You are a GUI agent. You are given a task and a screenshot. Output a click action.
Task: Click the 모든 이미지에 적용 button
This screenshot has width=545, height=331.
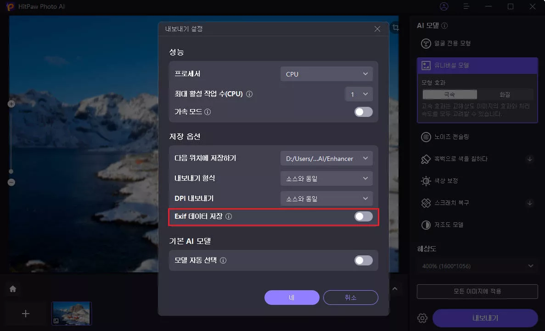[x=477, y=291]
